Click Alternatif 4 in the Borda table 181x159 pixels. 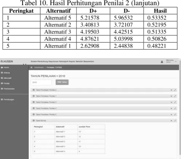pos(60,151)
